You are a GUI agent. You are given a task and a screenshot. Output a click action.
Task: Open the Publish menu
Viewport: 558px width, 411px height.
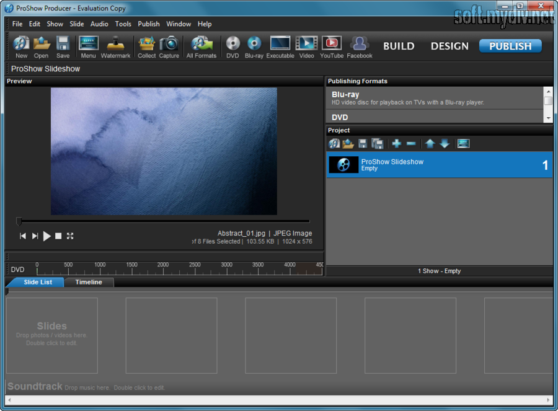point(149,24)
